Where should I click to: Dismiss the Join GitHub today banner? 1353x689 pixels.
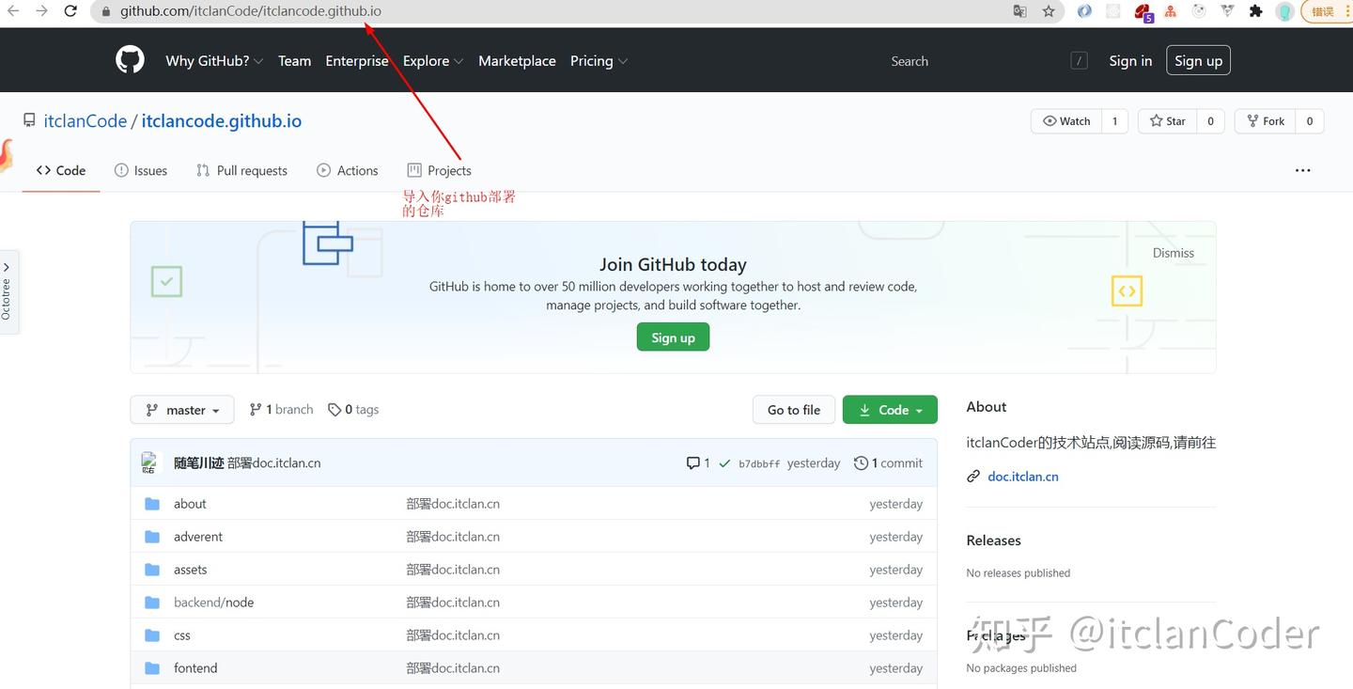tap(1174, 253)
